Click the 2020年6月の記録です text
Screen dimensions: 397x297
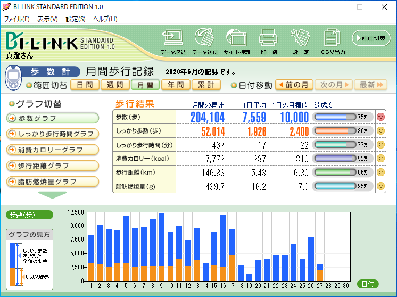[x=200, y=72]
